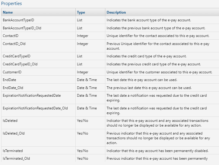This screenshot has height=165, width=219.
Task: Click the ExpirationNotificationRequestedDate property name
Action: click(32, 96)
